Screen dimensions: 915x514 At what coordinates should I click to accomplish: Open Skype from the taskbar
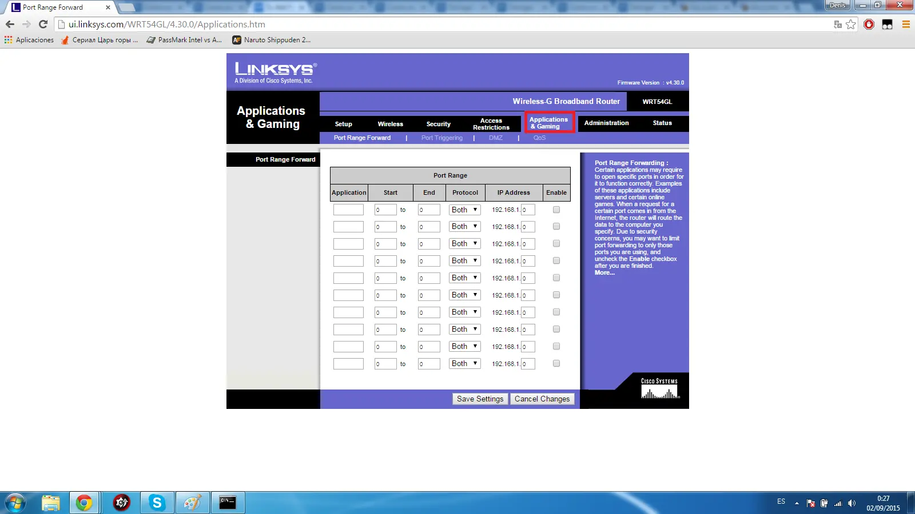pos(157,503)
